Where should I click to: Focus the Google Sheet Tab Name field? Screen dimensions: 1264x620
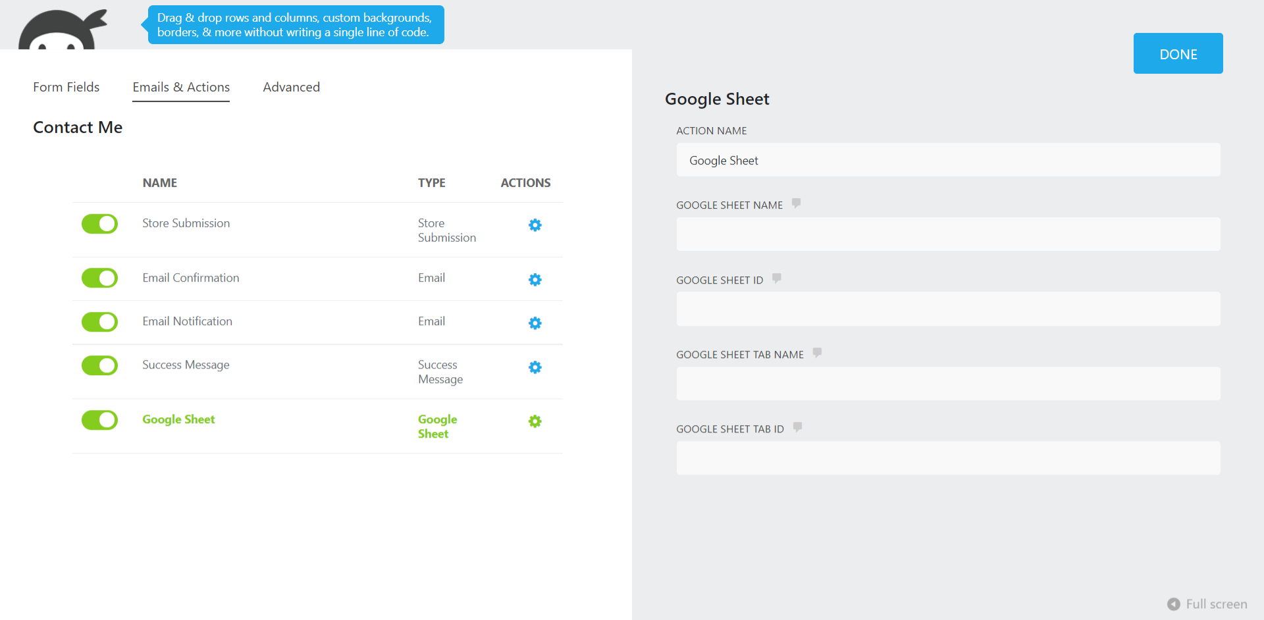948,384
